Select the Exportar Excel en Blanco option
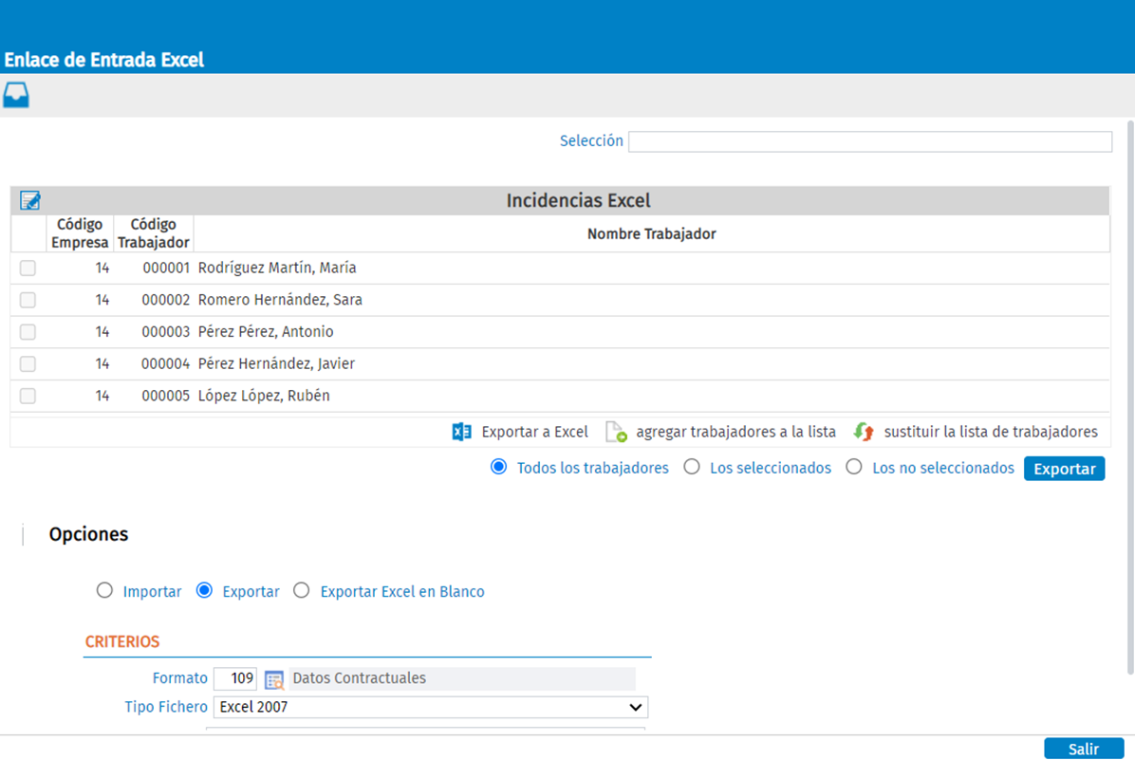This screenshot has height=760, width=1135. (302, 590)
